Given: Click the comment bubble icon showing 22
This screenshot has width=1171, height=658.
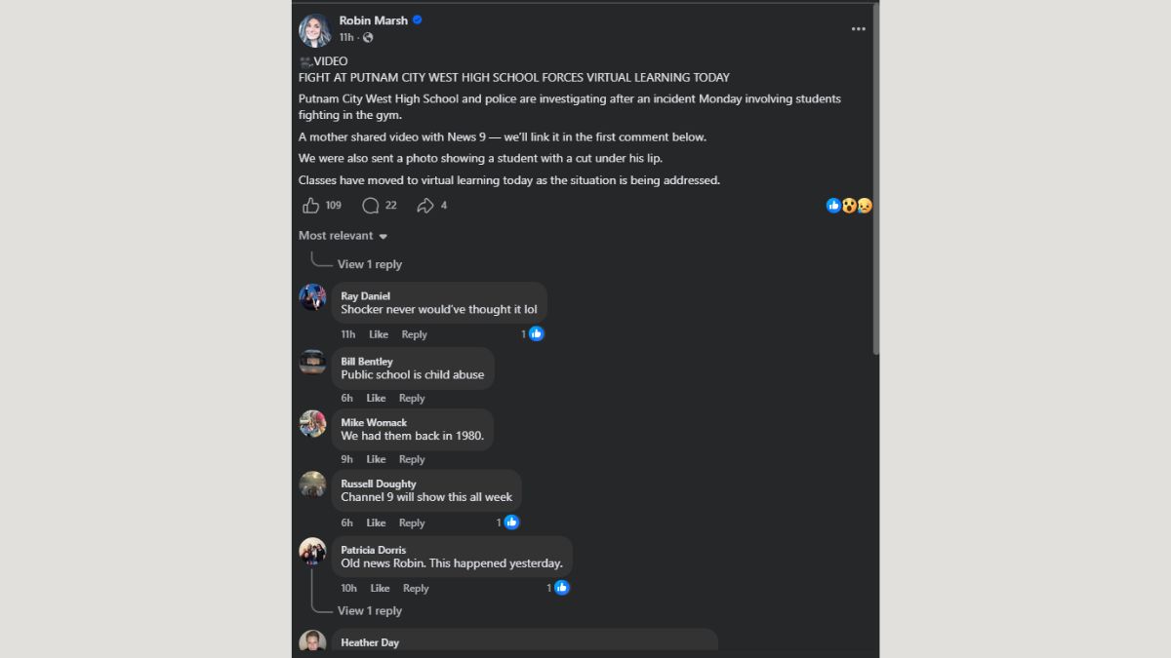Looking at the screenshot, I should pos(371,206).
